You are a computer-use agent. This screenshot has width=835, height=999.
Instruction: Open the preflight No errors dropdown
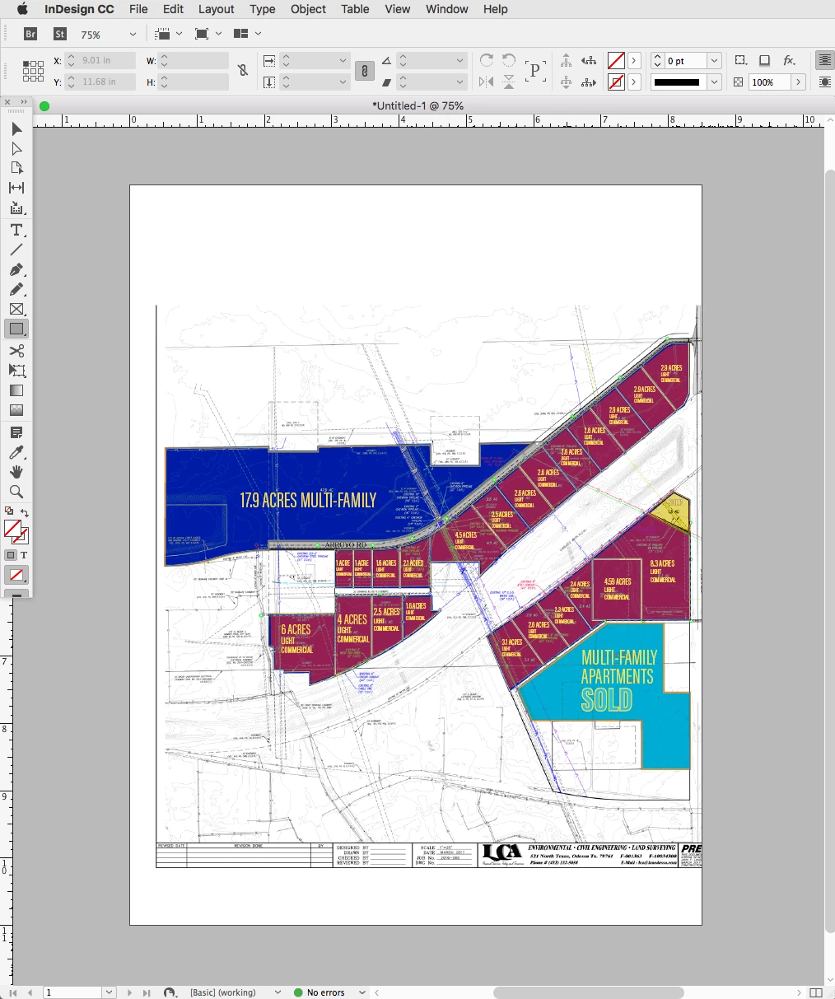278,992
